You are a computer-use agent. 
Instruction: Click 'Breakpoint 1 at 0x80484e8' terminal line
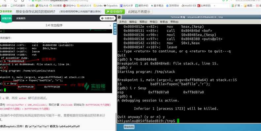[168, 64]
